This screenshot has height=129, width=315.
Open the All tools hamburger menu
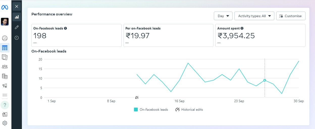tap(5, 95)
